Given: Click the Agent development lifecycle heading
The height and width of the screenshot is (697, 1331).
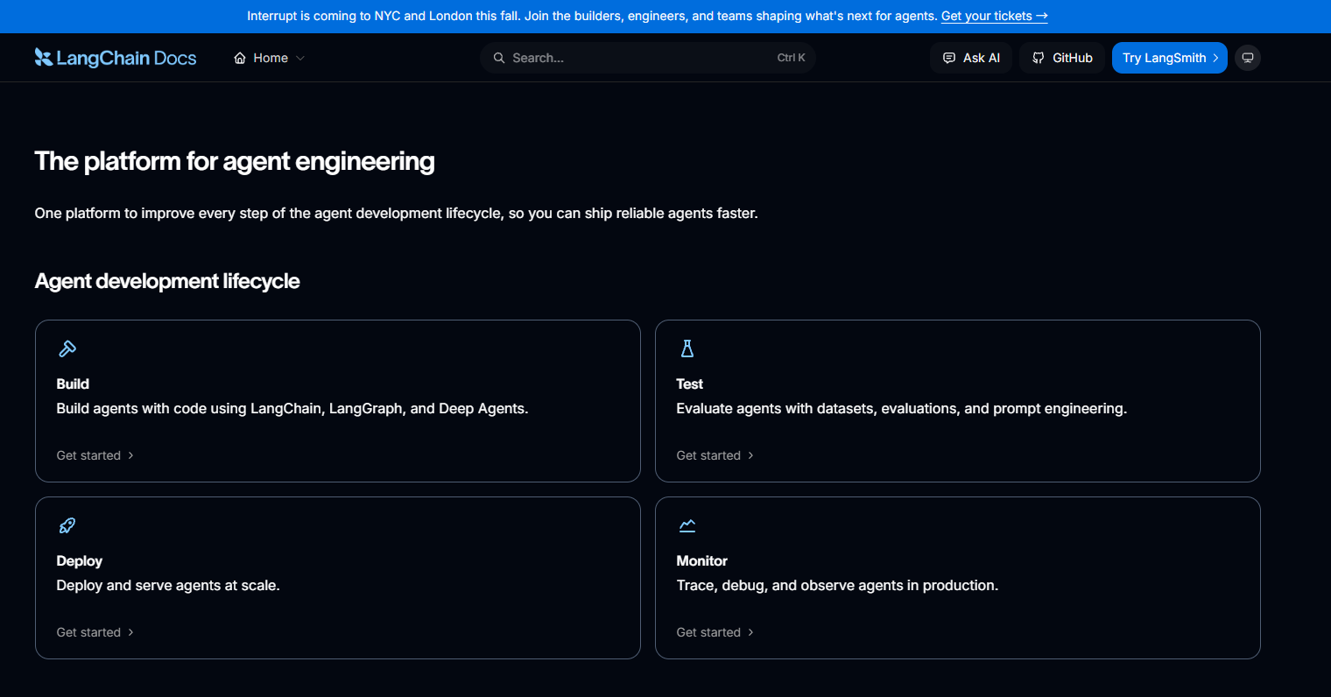Looking at the screenshot, I should coord(167,281).
